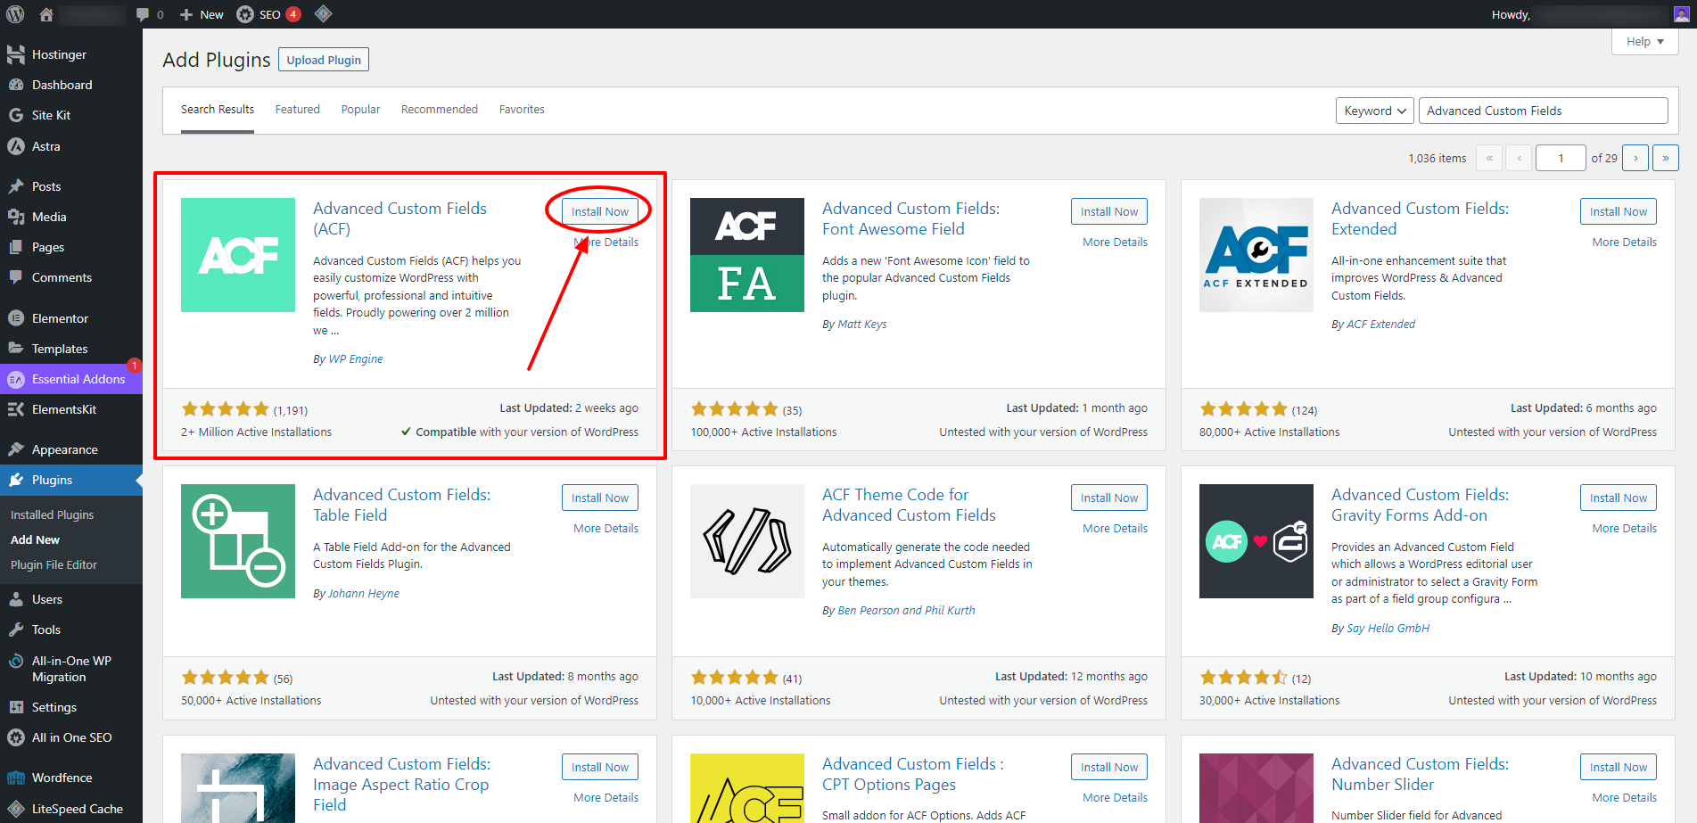Viewport: 1697px width, 823px height.
Task: Open the Elementor sidebar icon
Action: [15, 318]
